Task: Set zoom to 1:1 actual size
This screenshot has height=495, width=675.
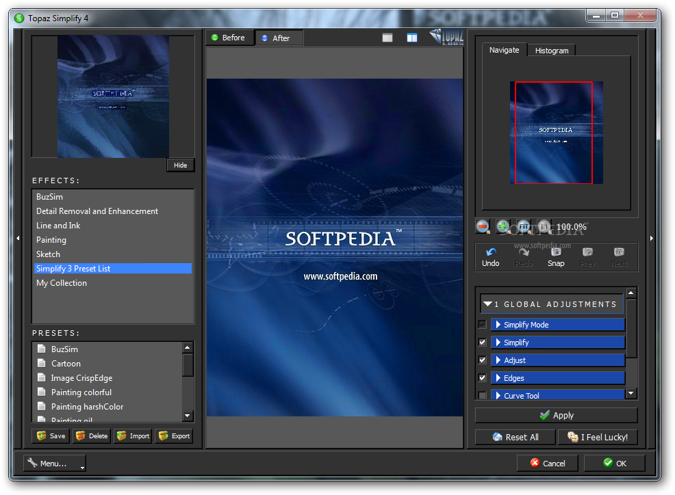Action: click(544, 226)
